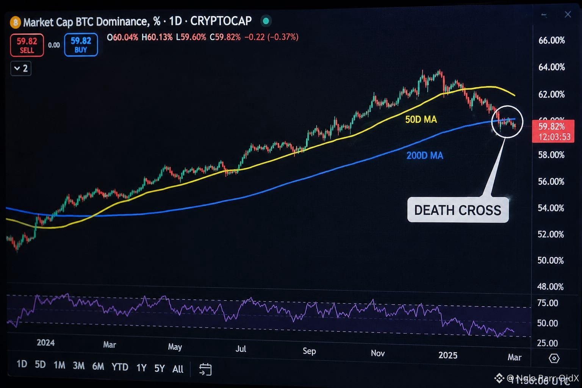Click the Jul label on time axis
Viewport: 582px width, 388px height.
tap(241, 349)
